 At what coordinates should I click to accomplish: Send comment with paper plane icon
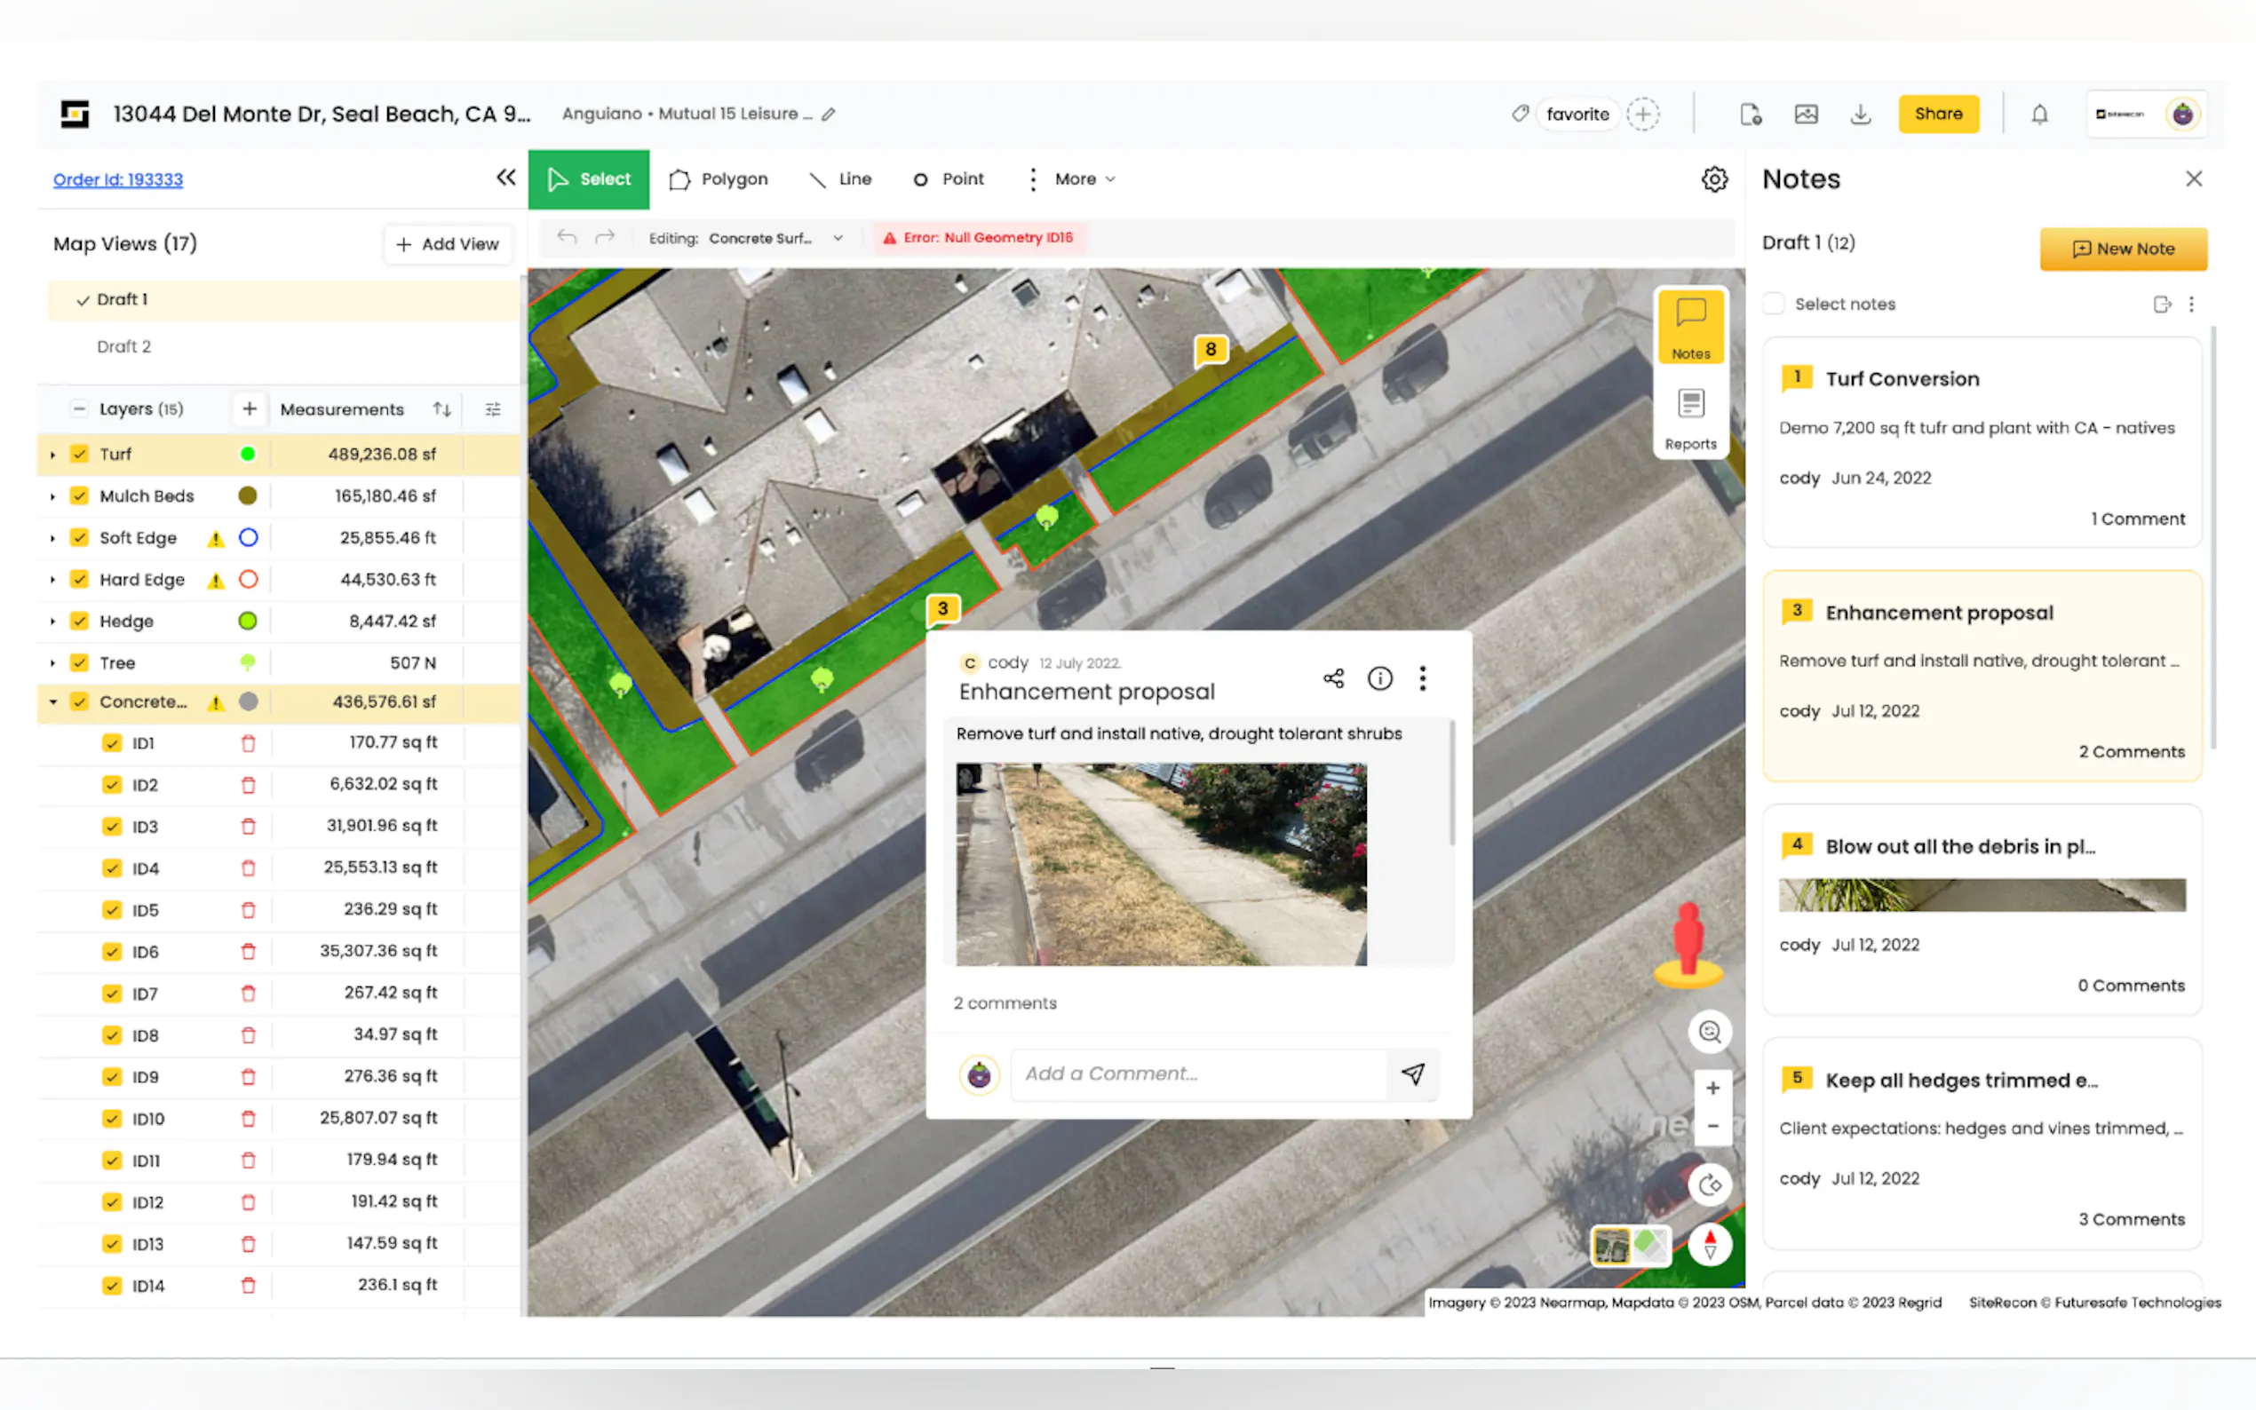1413,1074
